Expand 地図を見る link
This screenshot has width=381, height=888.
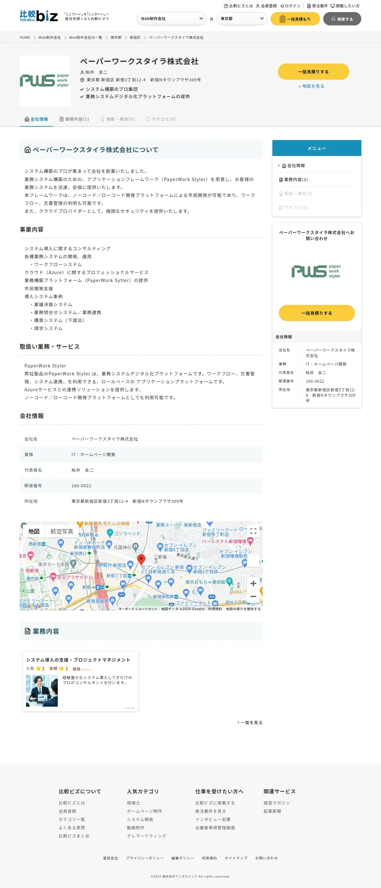(311, 86)
